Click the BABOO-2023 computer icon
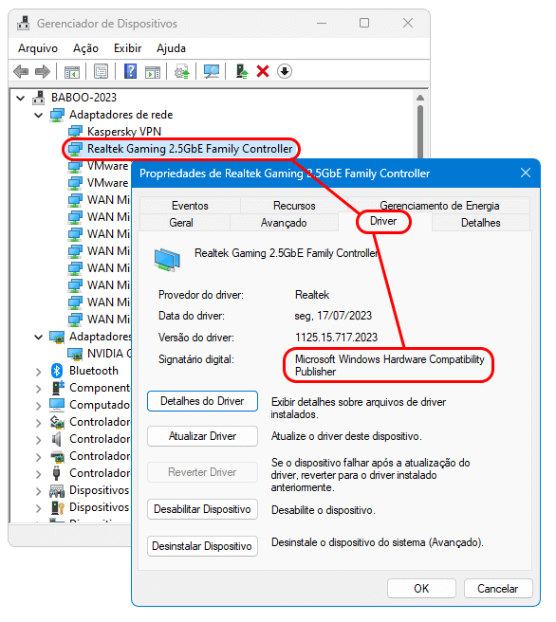Screen dimensions: 556x622 coord(39,97)
